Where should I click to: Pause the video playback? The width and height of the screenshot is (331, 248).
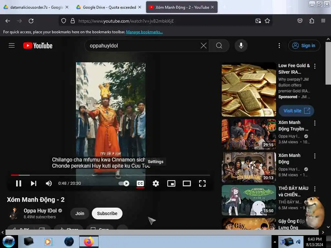coord(18,183)
